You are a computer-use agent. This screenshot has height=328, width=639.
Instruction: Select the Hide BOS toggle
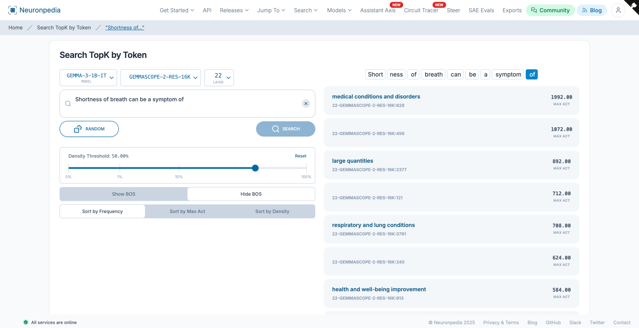(x=251, y=194)
